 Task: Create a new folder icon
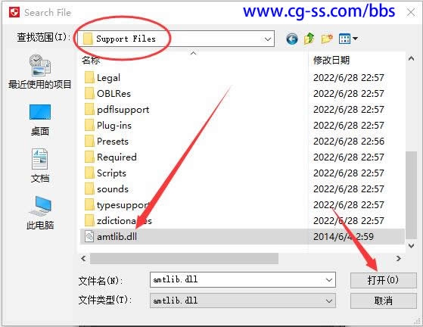(x=327, y=39)
